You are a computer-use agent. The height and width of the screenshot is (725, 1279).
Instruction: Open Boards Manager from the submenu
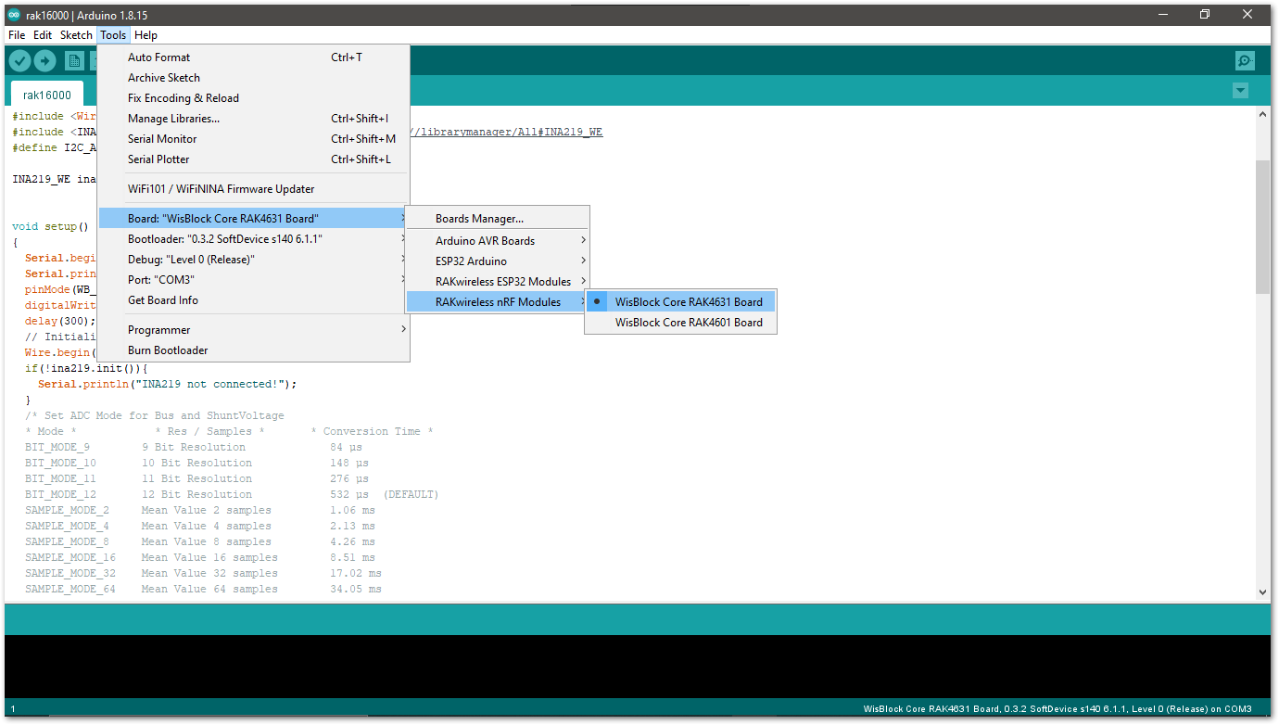[498, 219]
